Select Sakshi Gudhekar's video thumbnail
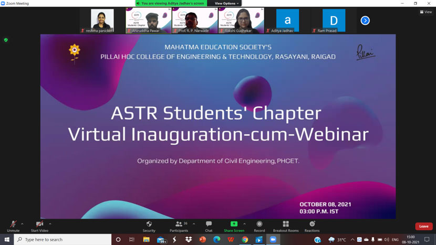The image size is (436, 245). pyautogui.click(x=241, y=20)
